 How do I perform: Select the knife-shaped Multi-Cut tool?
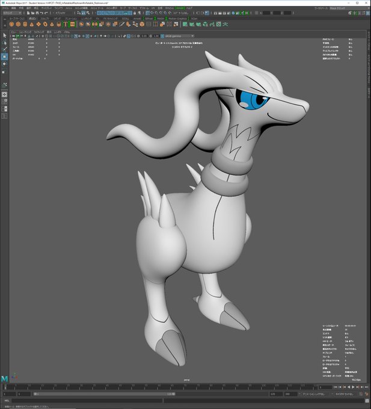point(121,24)
